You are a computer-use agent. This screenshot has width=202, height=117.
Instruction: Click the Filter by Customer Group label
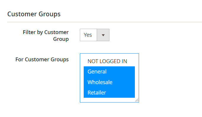[46, 36]
